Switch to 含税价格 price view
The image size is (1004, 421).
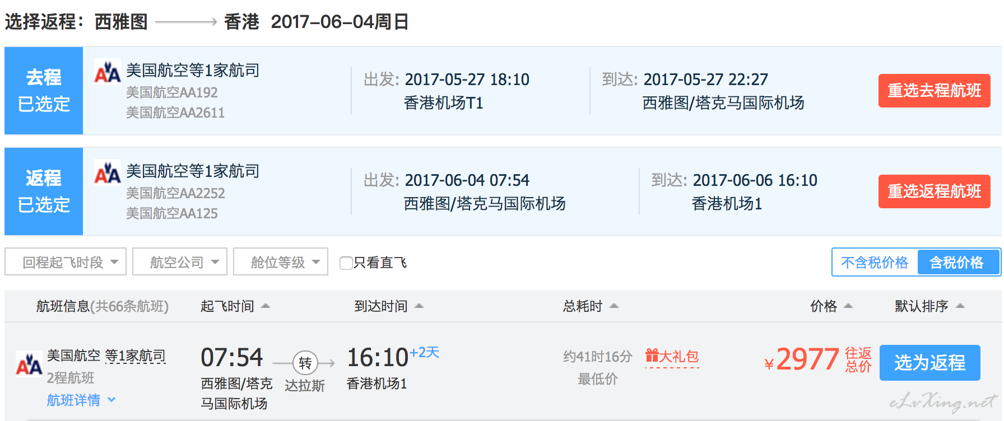[957, 262]
